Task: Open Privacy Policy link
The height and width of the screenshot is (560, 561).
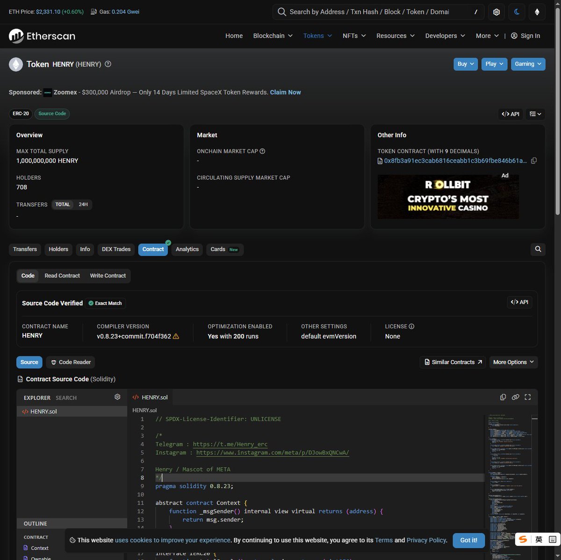Action: click(x=427, y=540)
